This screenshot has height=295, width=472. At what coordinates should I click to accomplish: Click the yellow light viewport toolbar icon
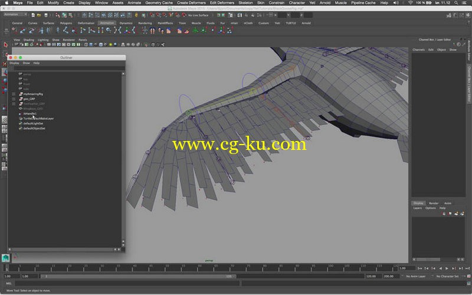110,45
